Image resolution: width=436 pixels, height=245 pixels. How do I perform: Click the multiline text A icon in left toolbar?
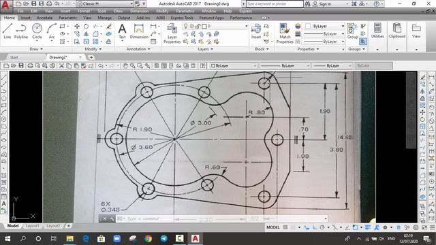click(x=4, y=203)
